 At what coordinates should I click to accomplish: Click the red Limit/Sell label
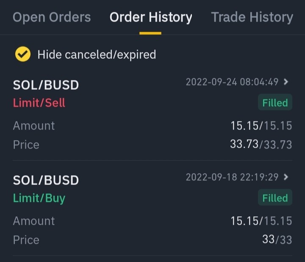pyautogui.click(x=39, y=102)
